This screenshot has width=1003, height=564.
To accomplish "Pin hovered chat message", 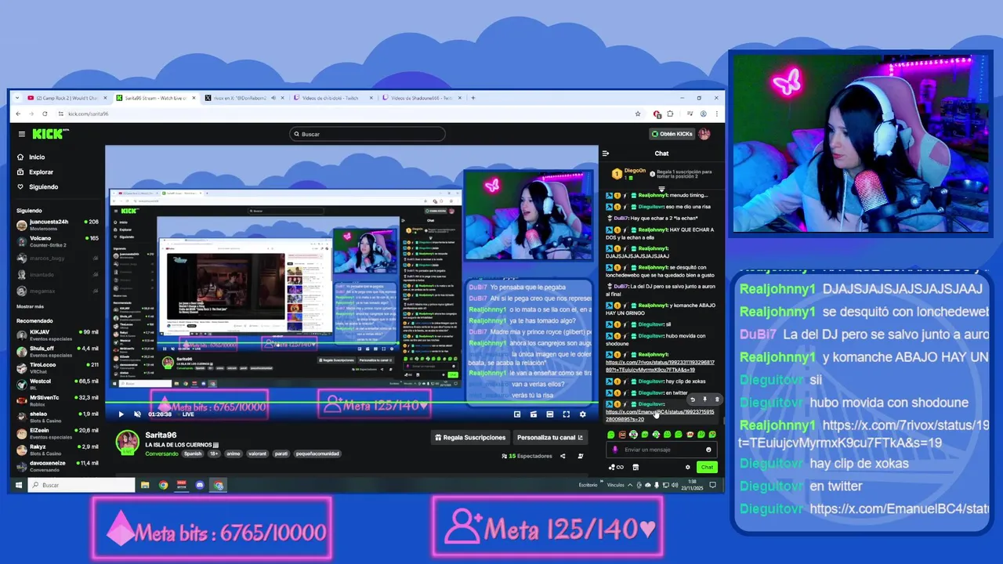I will 704,399.
